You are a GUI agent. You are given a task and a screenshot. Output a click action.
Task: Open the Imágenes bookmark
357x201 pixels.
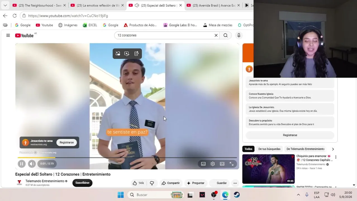(68, 25)
